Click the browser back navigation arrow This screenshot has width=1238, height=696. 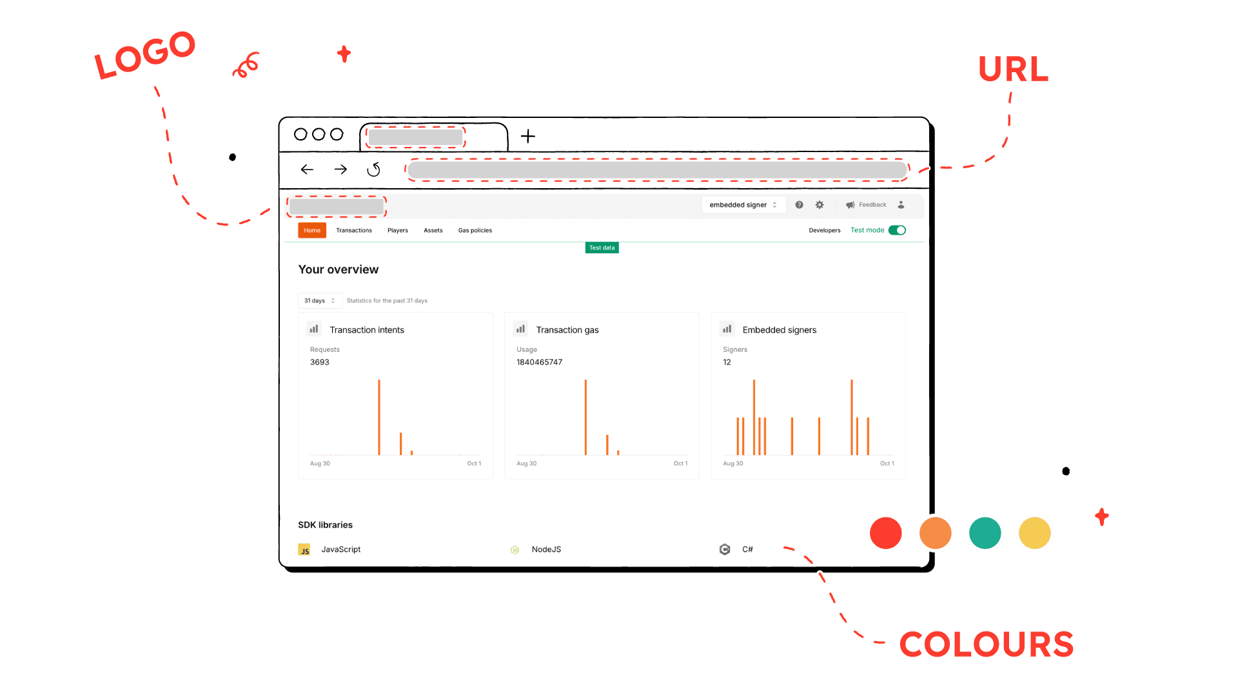307,169
